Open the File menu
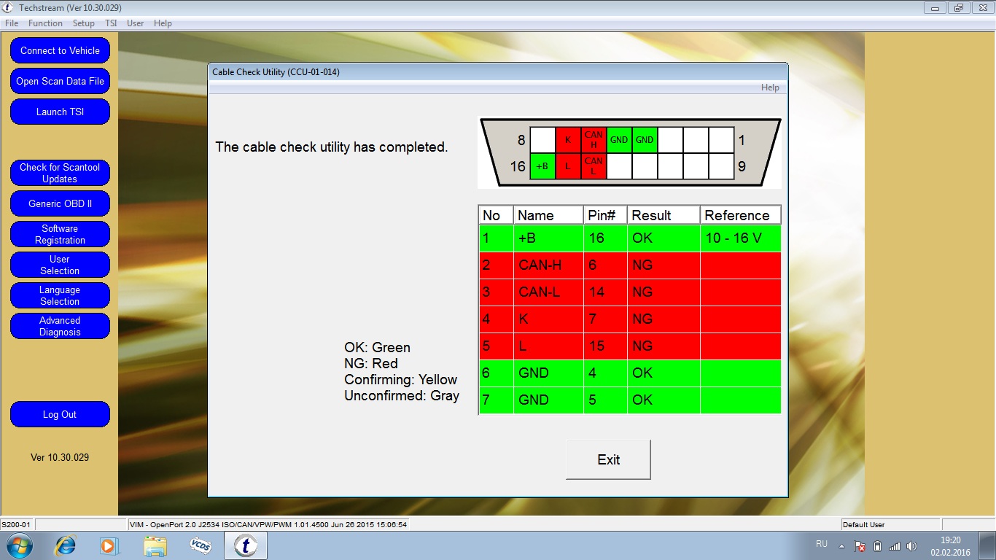Screen dimensions: 996x560 tap(12, 23)
